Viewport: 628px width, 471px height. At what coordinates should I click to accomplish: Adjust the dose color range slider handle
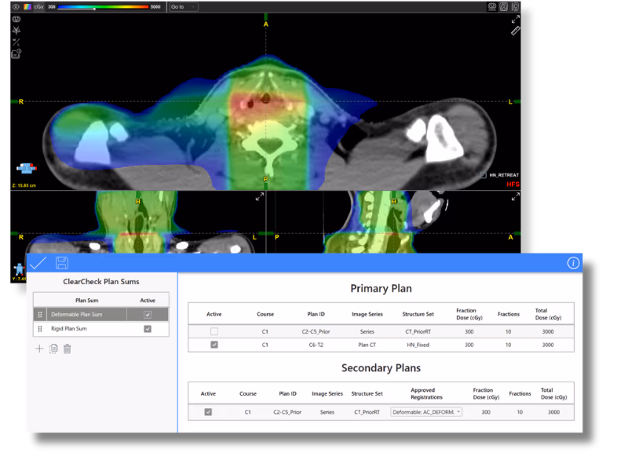pyautogui.click(x=94, y=9)
